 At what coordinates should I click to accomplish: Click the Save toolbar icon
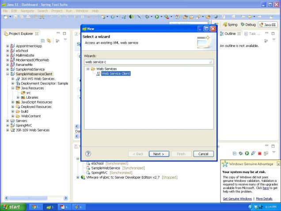(15, 17)
